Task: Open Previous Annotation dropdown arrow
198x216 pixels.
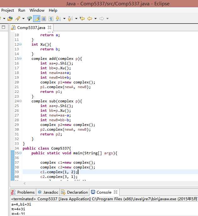Action: click(x=76, y=19)
